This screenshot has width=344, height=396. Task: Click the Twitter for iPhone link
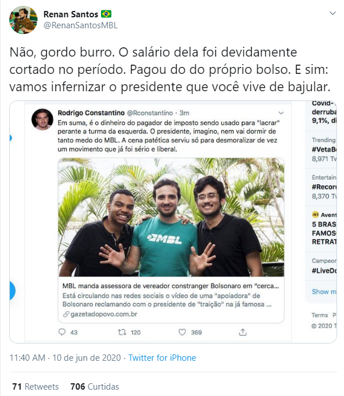[x=162, y=358]
